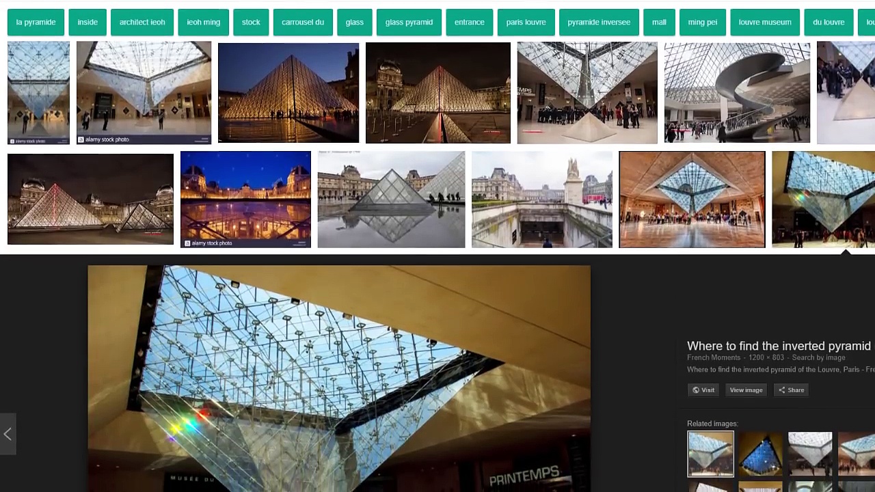
Task: Filter results by 'louvre museum'
Action: (x=764, y=23)
